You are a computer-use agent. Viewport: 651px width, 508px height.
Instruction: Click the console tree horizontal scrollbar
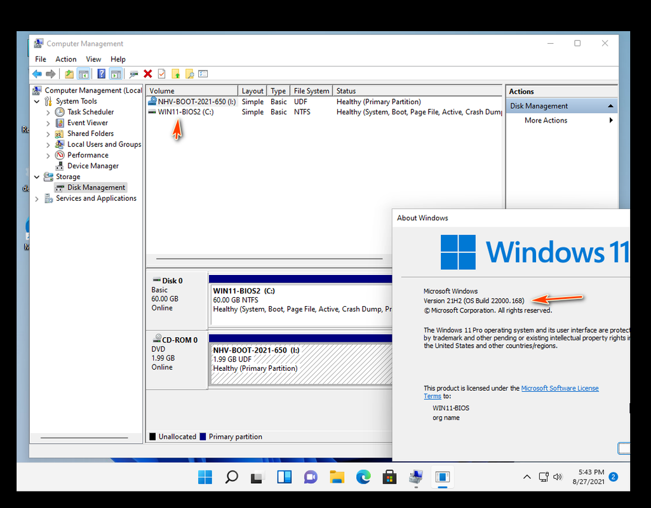tap(84, 438)
